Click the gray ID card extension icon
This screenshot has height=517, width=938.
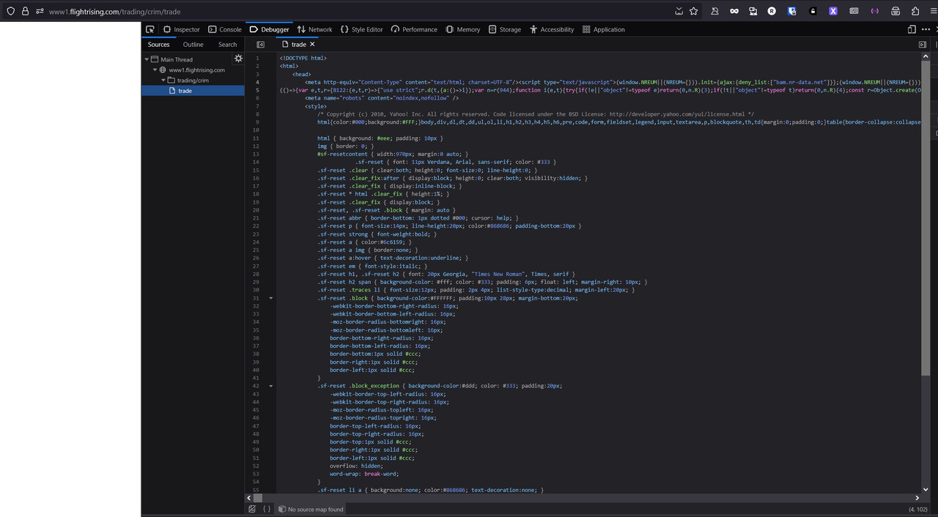click(854, 12)
